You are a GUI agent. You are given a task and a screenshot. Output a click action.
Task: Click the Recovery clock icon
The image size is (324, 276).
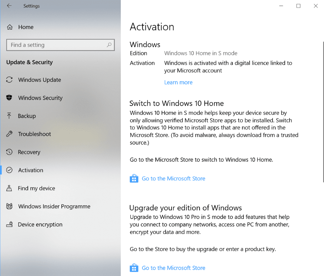pyautogui.click(x=9, y=152)
